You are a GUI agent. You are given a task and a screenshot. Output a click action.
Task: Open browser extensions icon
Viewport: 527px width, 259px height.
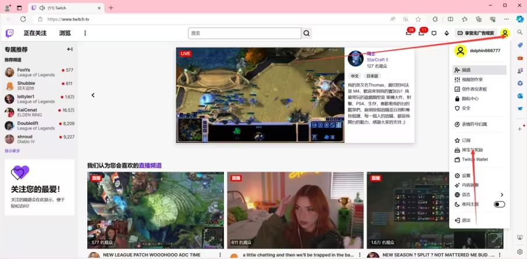435,19
